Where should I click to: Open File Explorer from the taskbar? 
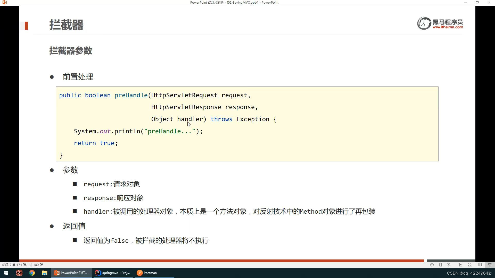(45, 273)
